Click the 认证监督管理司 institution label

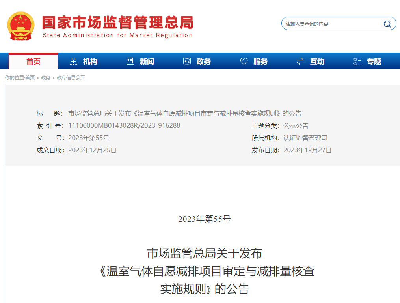pyautogui.click(x=306, y=138)
